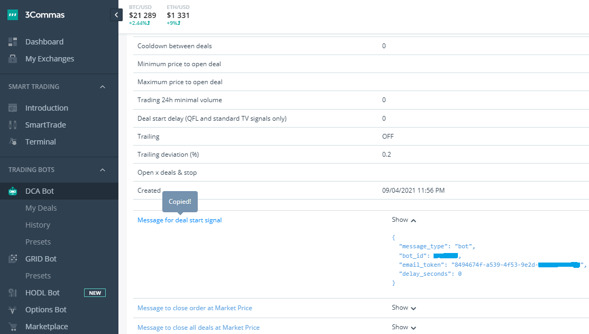
Task: Click the delay_seconds line in JSON
Action: coord(430,274)
